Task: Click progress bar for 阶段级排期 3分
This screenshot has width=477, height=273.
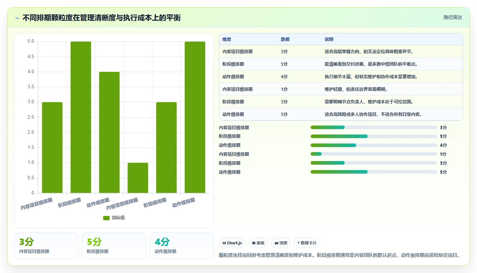Action: (x=374, y=163)
